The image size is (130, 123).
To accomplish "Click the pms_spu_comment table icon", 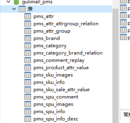I will (28, 97).
